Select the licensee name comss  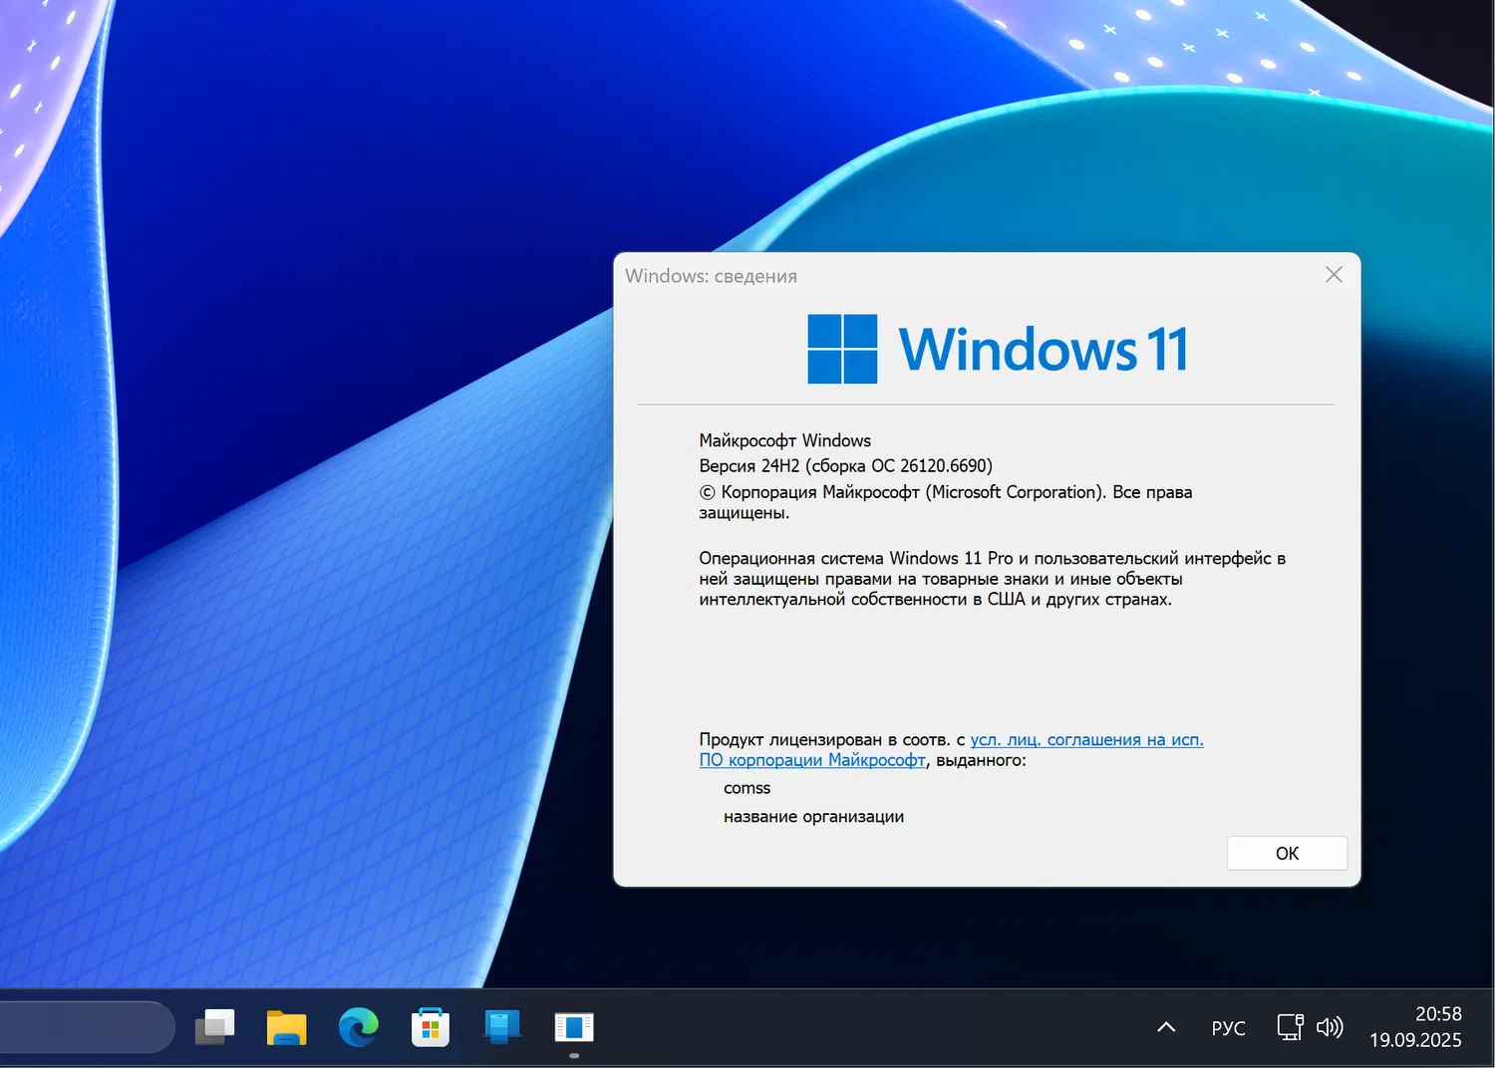pos(747,787)
